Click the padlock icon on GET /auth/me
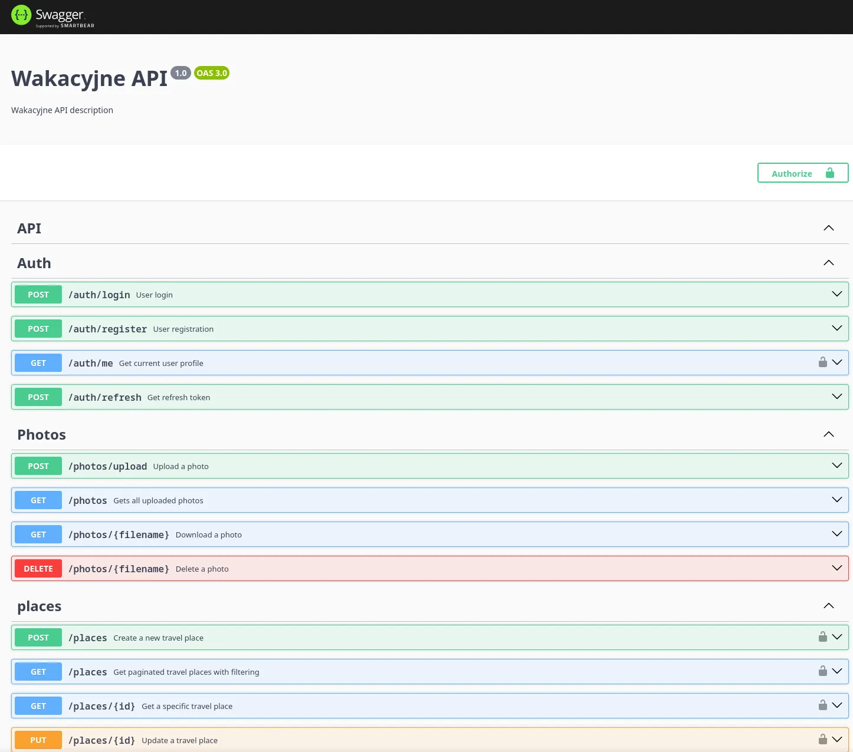This screenshot has height=752, width=853. point(823,362)
